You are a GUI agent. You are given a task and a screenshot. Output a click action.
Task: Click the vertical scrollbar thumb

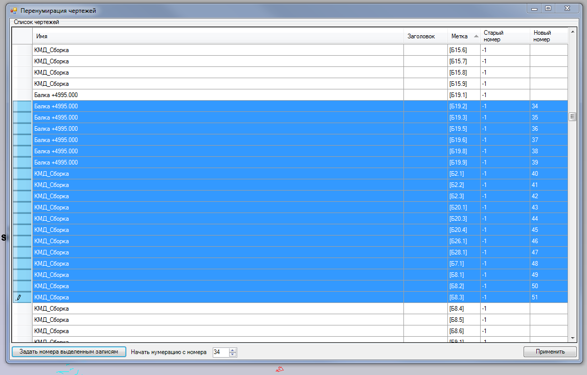tap(572, 117)
